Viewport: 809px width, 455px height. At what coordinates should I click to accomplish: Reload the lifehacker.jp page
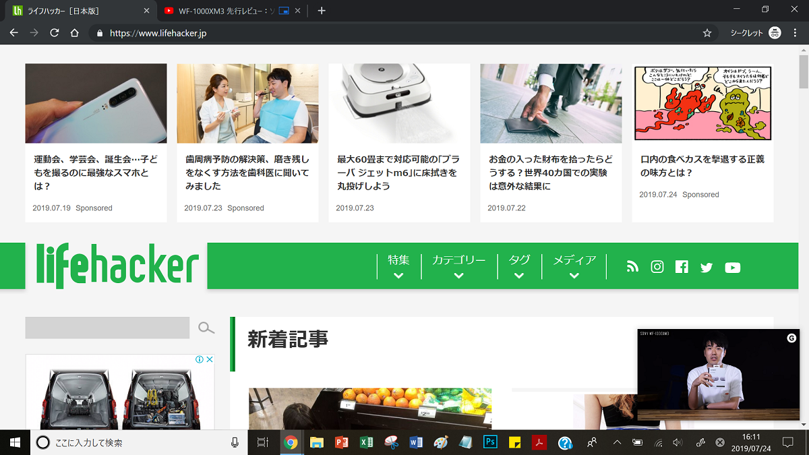tap(55, 33)
